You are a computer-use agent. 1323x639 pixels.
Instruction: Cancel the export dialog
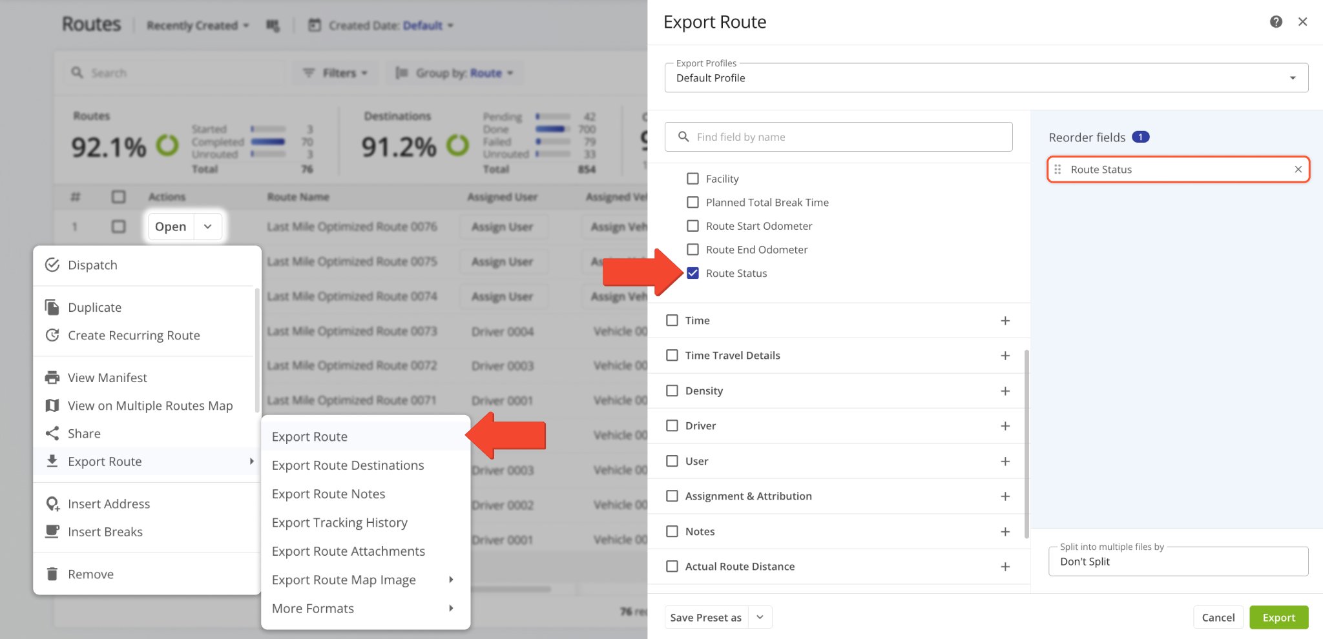(1218, 618)
